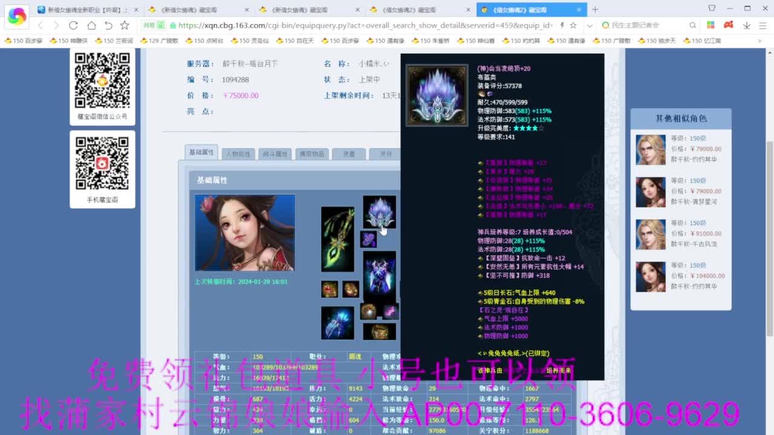Bookmark page with toolbar star icon
Image resolution: width=774 pixels, height=435 pixels.
(125, 25)
